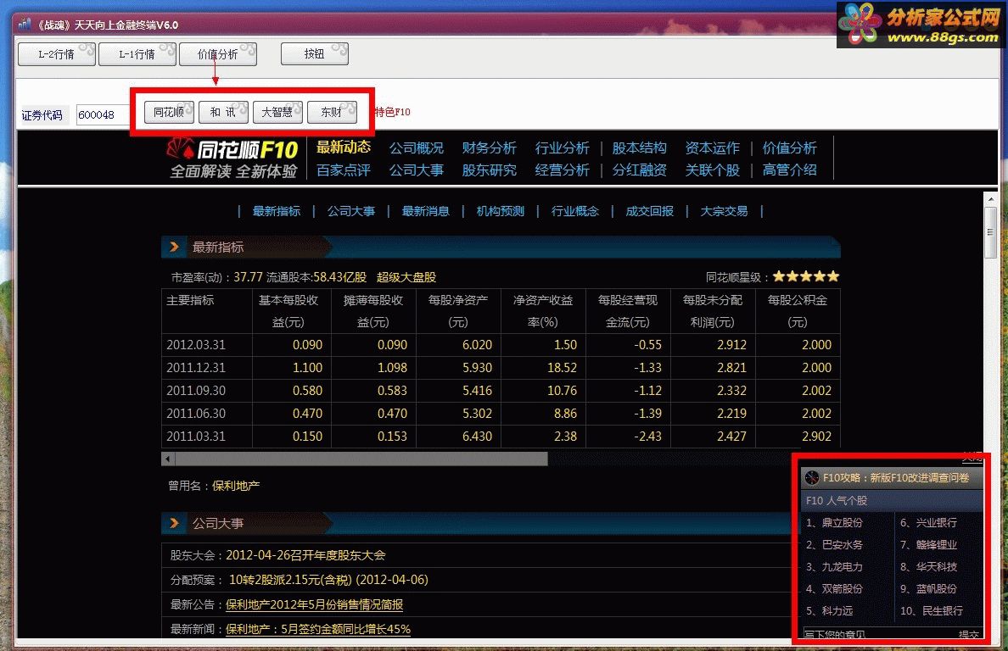Click the 同花顺F10 logo
Viewport: 1008px width, 651px height.
pyautogui.click(x=232, y=158)
